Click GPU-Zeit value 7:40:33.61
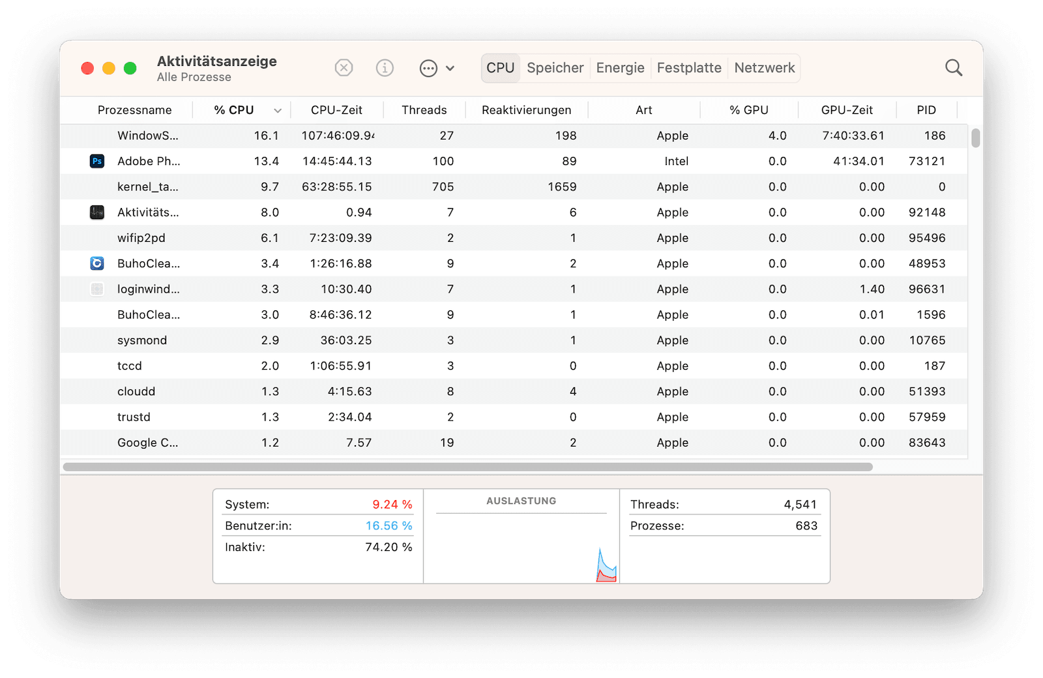The width and height of the screenshot is (1043, 678). tap(853, 136)
